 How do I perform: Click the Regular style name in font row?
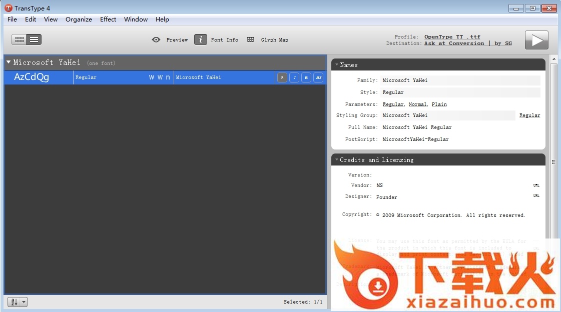coord(86,77)
